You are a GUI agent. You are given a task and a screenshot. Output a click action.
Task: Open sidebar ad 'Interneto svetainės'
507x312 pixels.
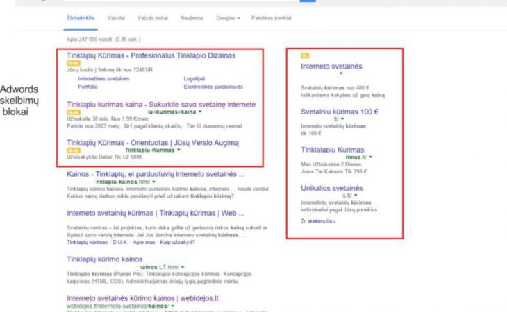(x=331, y=67)
